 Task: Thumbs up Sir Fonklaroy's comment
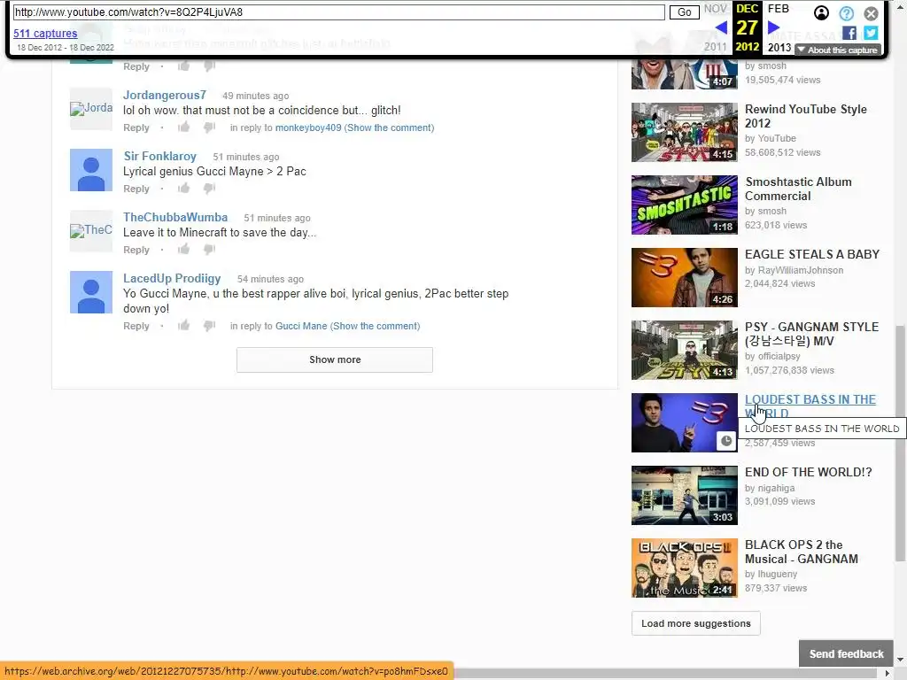[184, 188]
